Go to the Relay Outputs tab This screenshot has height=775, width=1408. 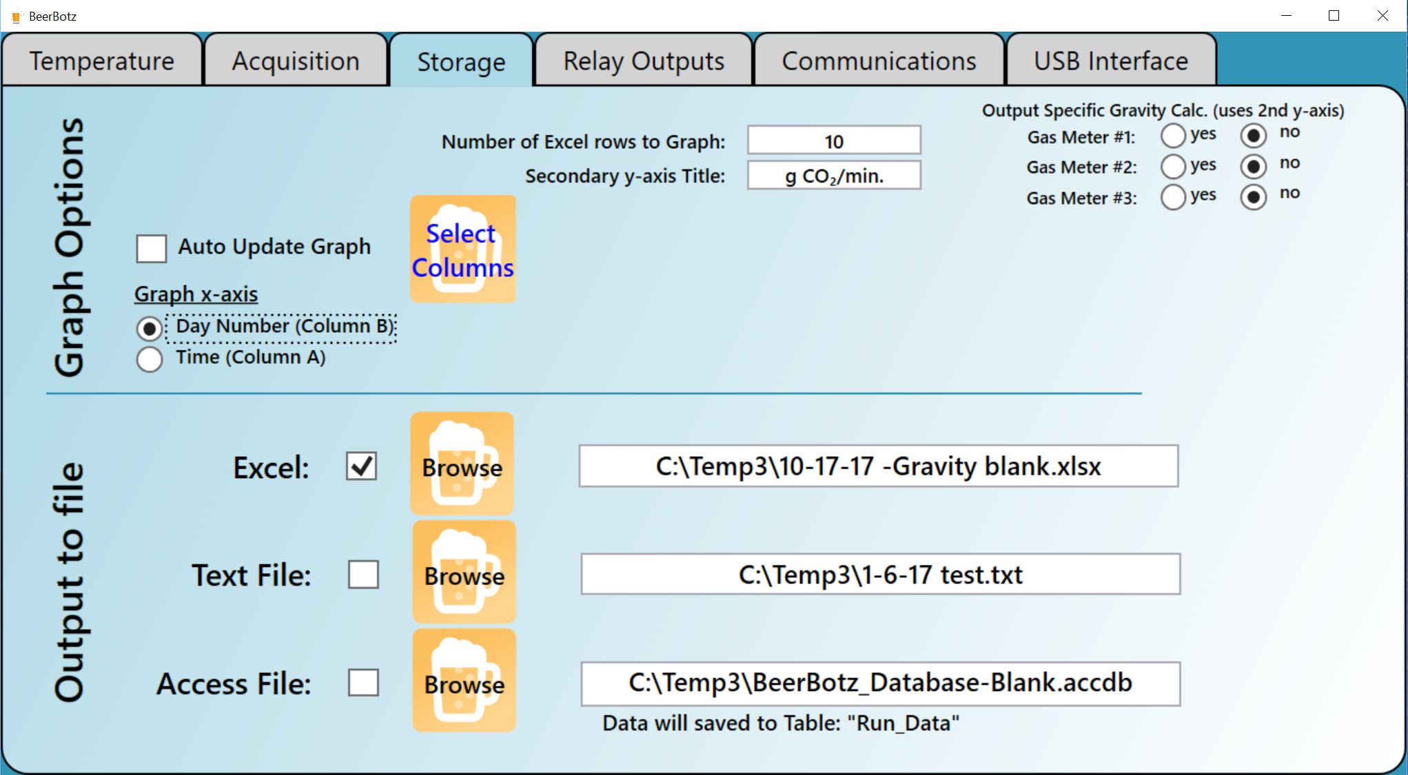(644, 61)
